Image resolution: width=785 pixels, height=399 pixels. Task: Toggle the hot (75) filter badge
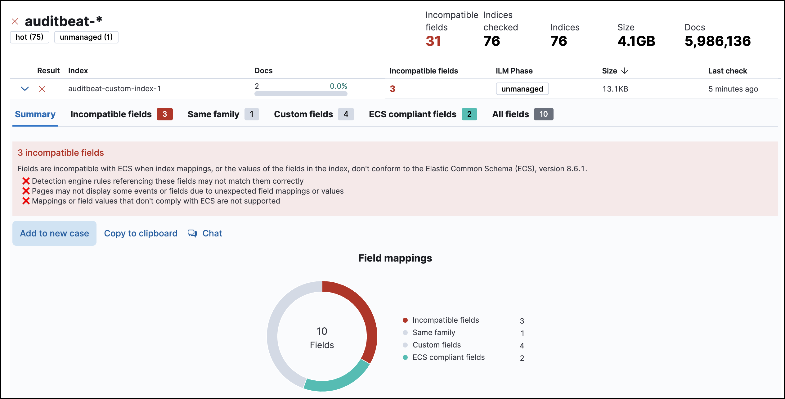pos(29,37)
